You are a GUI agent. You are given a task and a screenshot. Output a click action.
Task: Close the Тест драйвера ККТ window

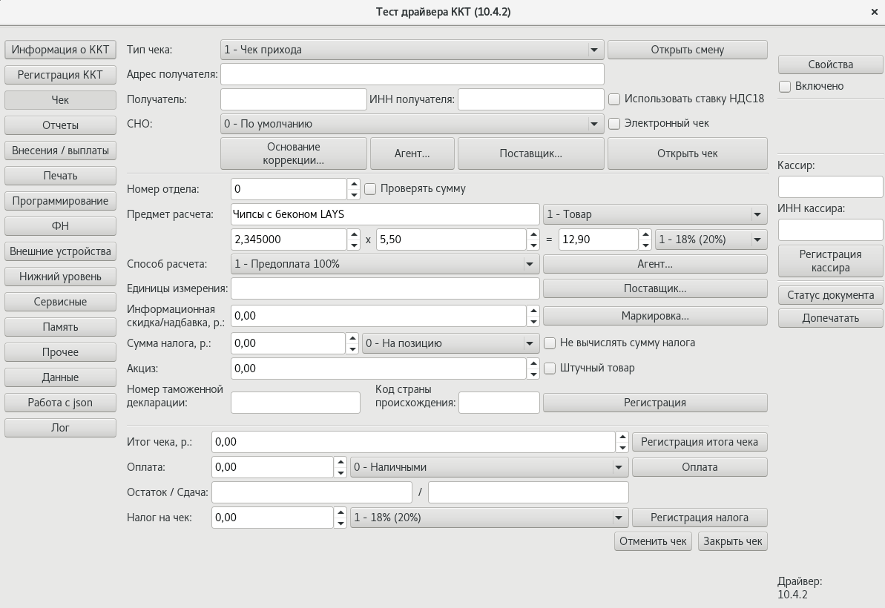click(x=875, y=12)
